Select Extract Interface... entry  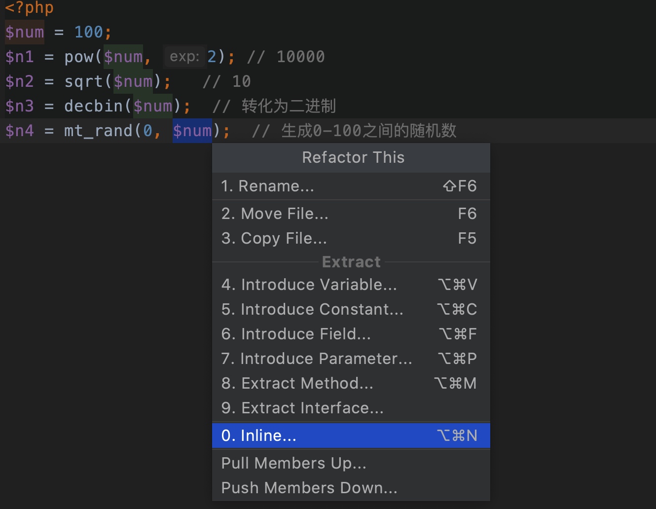pyautogui.click(x=351, y=408)
